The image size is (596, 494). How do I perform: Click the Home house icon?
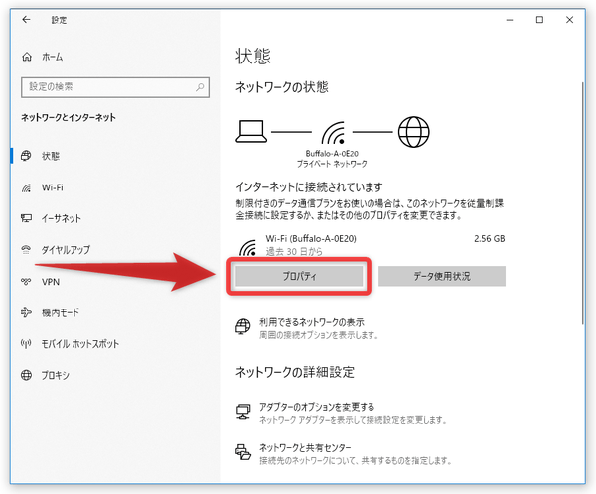[x=27, y=57]
